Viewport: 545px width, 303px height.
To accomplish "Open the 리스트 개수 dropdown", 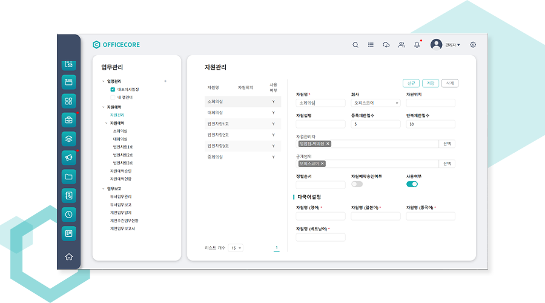I will pyautogui.click(x=236, y=248).
